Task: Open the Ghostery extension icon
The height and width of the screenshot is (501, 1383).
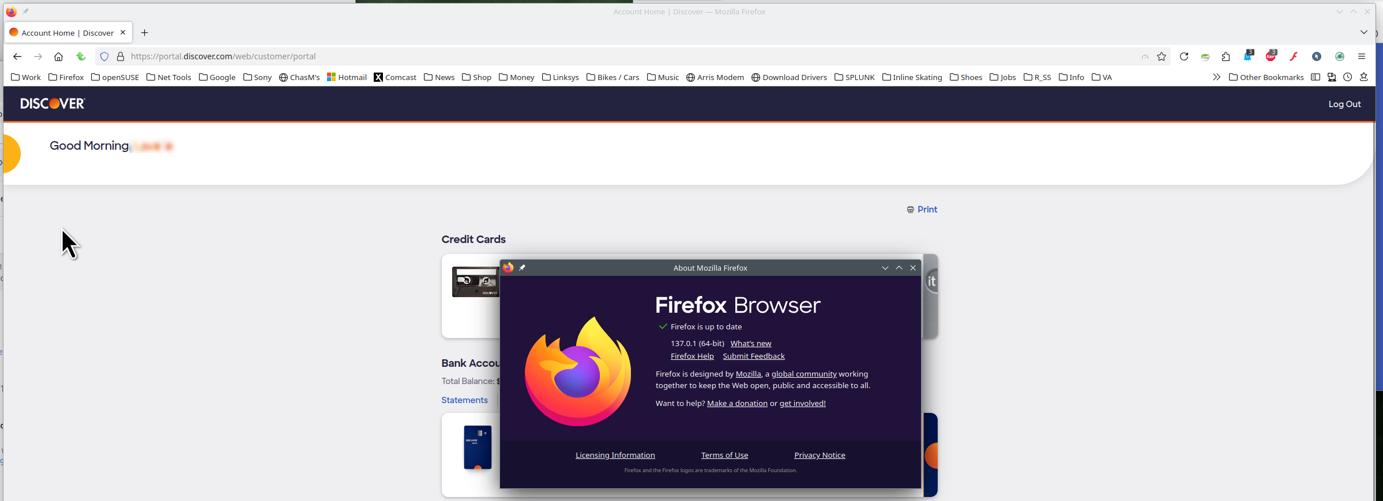Action: pyautogui.click(x=1249, y=56)
